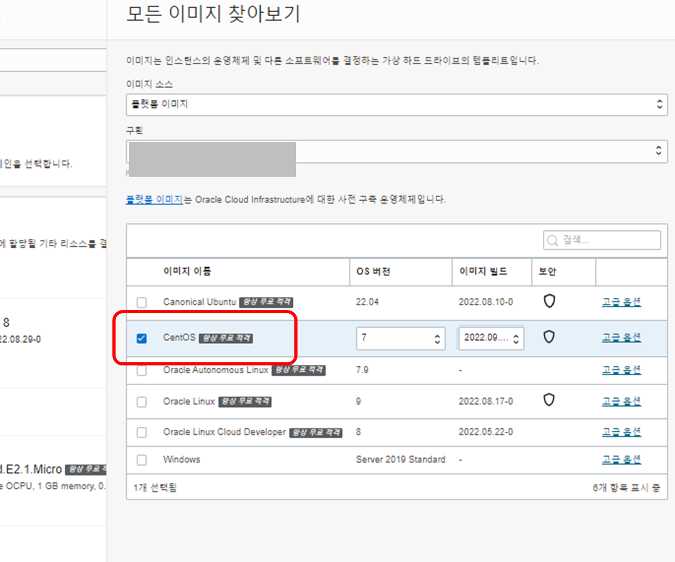Screen dimensions: 675x562
Task: Click the Oracle Autonomous Linux name
Action: pos(215,370)
